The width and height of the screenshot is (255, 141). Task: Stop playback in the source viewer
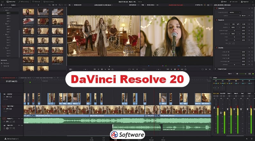[x=102, y=69]
